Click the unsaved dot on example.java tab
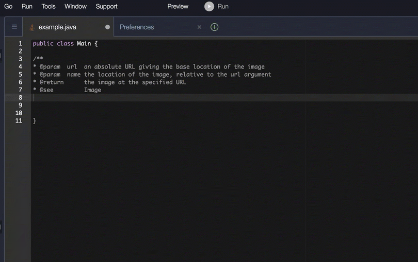Screen dimensions: 418x262 coord(107,27)
